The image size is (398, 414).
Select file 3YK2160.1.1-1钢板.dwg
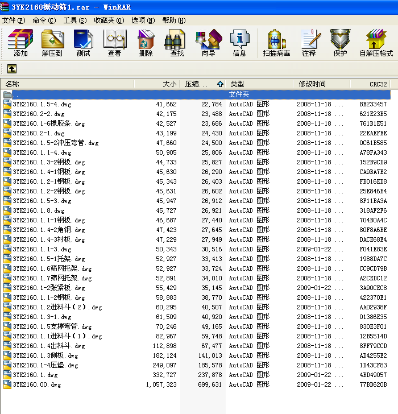tap(49, 220)
